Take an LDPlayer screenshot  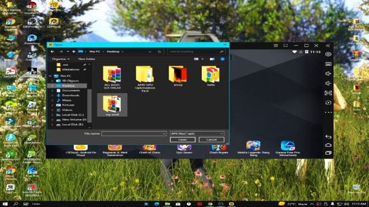(328, 93)
